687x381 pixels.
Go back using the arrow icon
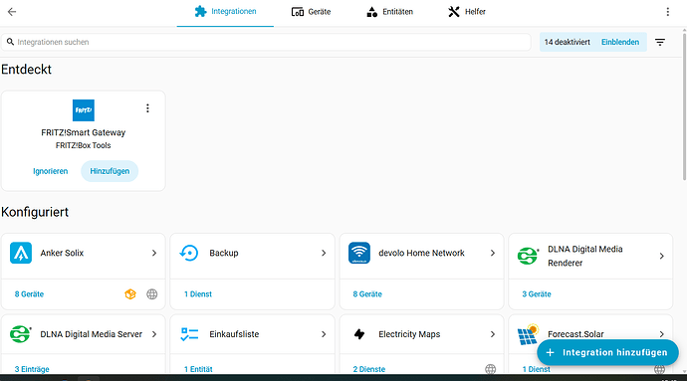12,12
